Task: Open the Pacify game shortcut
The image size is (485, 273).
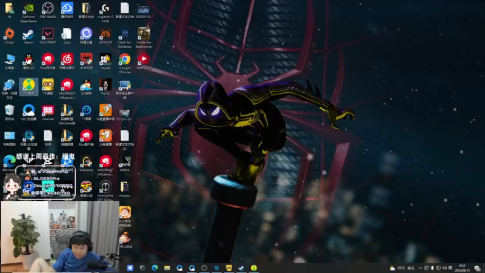Action: [x=105, y=87]
